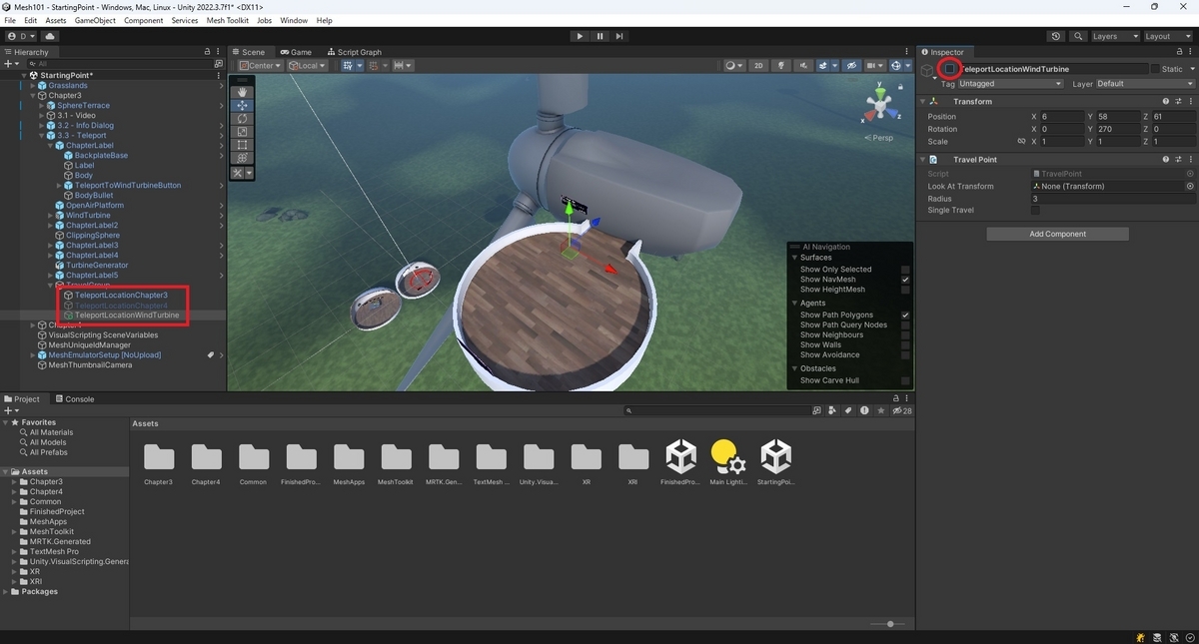Image resolution: width=1199 pixels, height=644 pixels.
Task: Toggle Show Carve Hull checkbox
Action: tap(905, 380)
